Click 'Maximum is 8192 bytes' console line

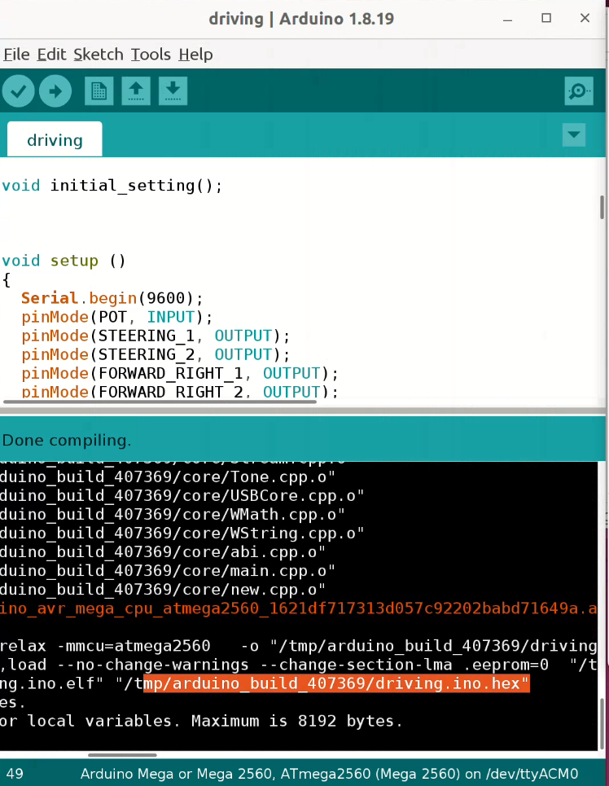coord(201,722)
